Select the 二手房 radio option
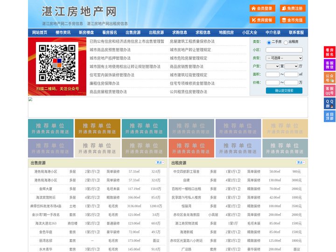This screenshot has height=252, width=336. point(269,42)
